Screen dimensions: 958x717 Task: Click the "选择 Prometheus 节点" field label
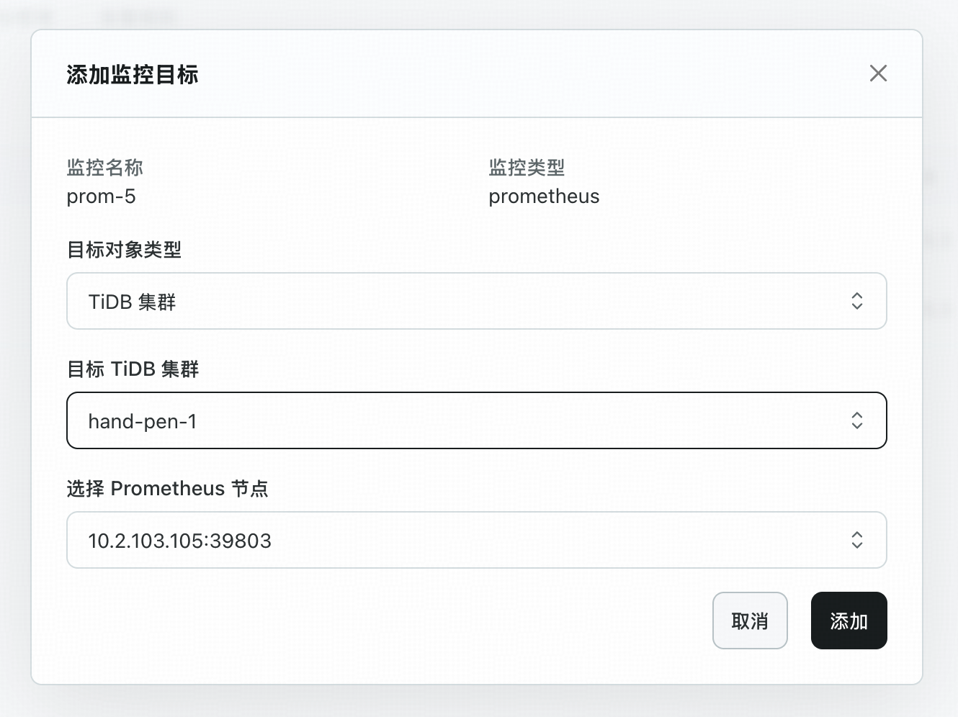coord(167,489)
